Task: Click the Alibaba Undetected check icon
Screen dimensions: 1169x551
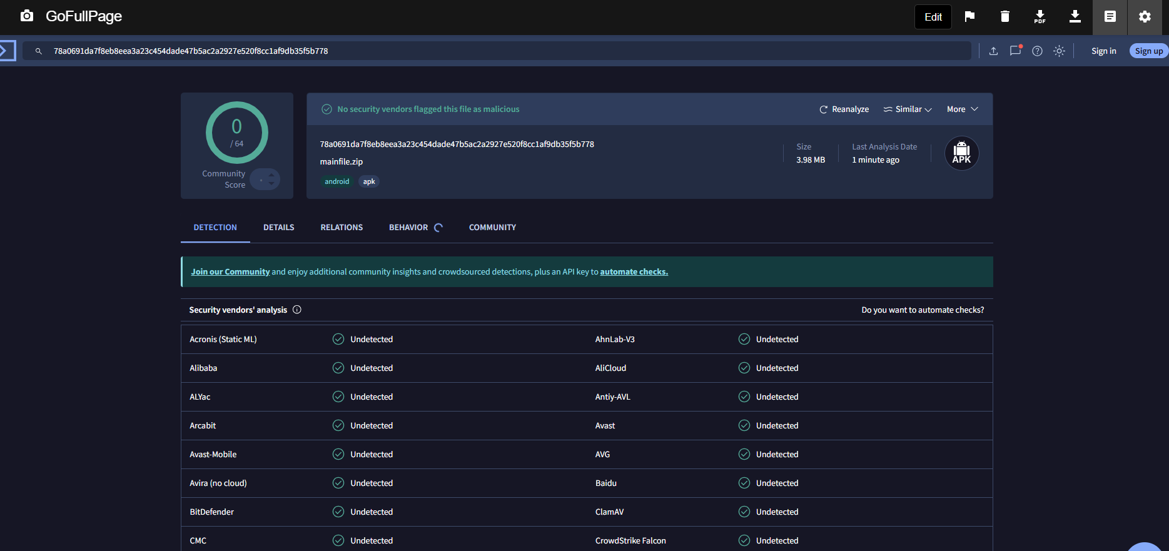Action: (338, 368)
